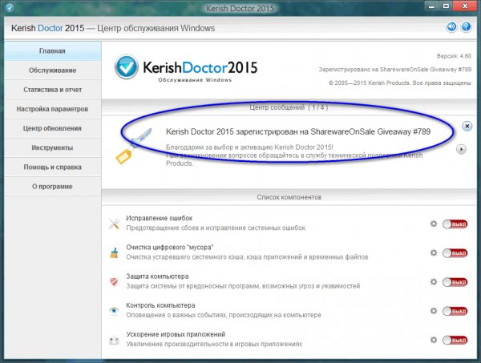Enable the Исправление ошибок switch

pos(455,224)
